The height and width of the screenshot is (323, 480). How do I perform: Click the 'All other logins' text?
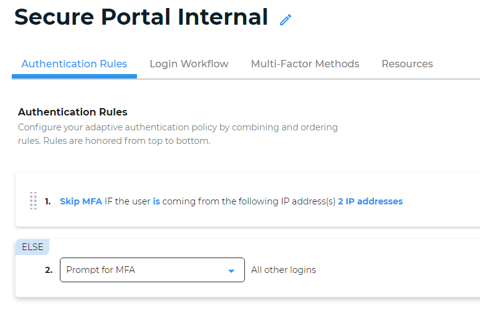click(283, 270)
